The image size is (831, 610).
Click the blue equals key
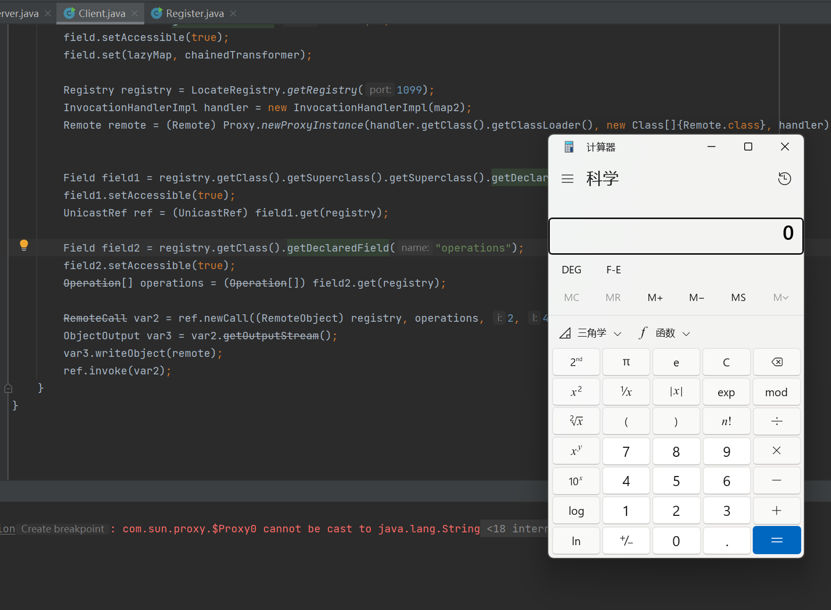tap(777, 540)
